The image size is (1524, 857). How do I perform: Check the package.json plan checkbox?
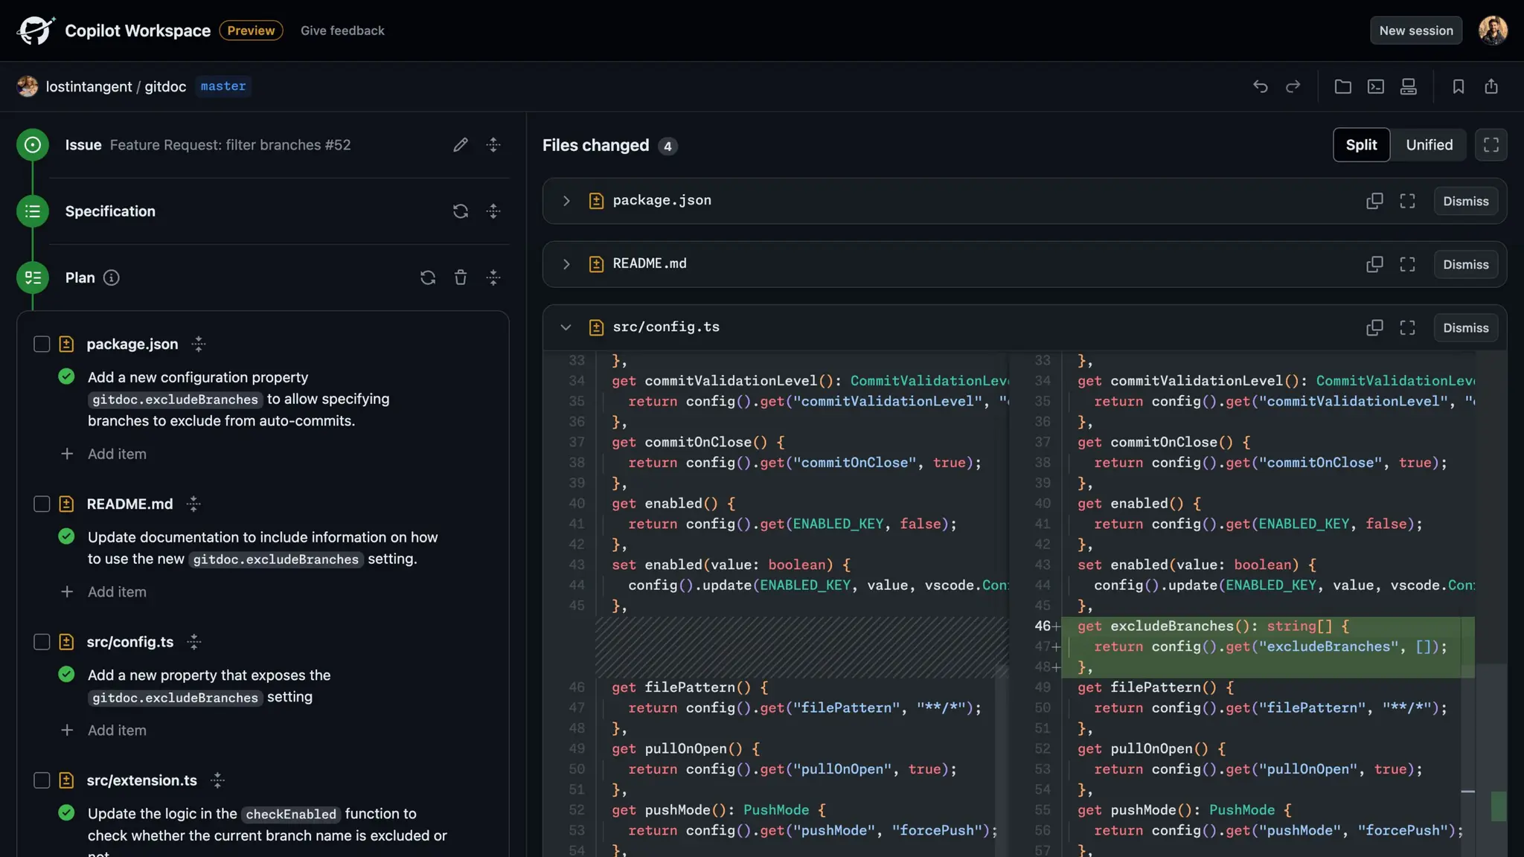[x=42, y=344]
